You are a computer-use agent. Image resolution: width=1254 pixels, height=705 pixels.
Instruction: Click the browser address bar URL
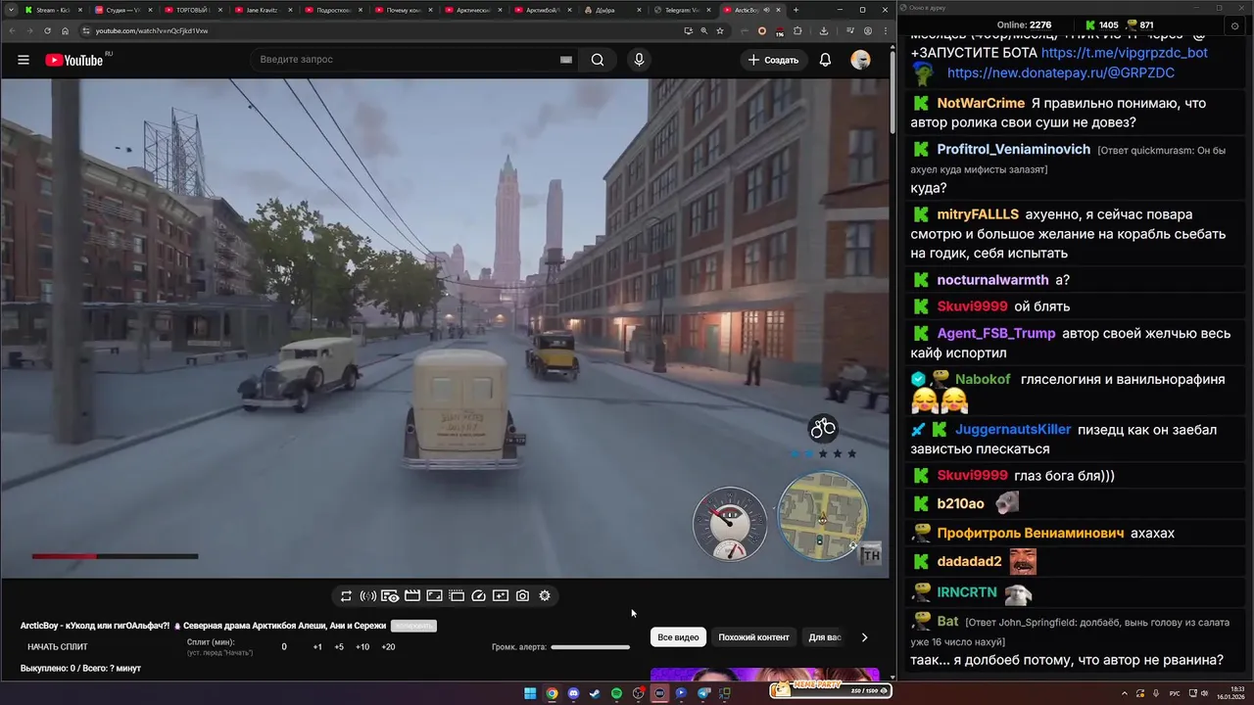(152, 30)
